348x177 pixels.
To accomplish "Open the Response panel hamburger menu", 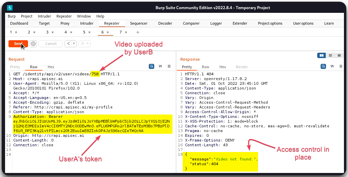I will [x=340, y=66].
